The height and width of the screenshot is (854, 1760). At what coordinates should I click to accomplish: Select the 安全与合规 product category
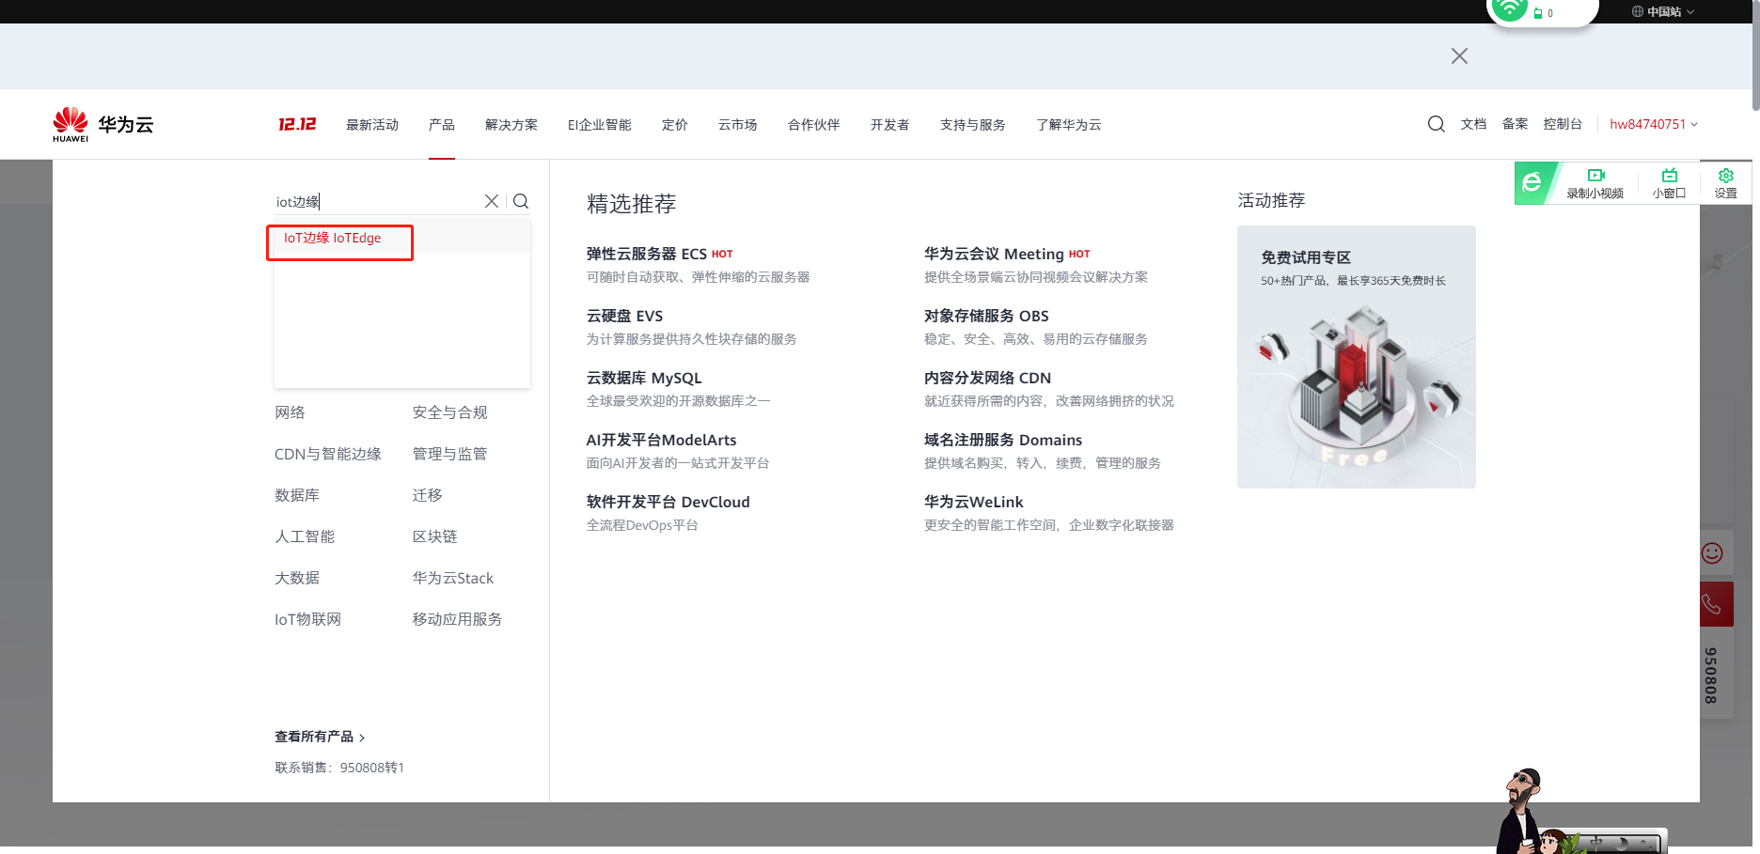(450, 412)
